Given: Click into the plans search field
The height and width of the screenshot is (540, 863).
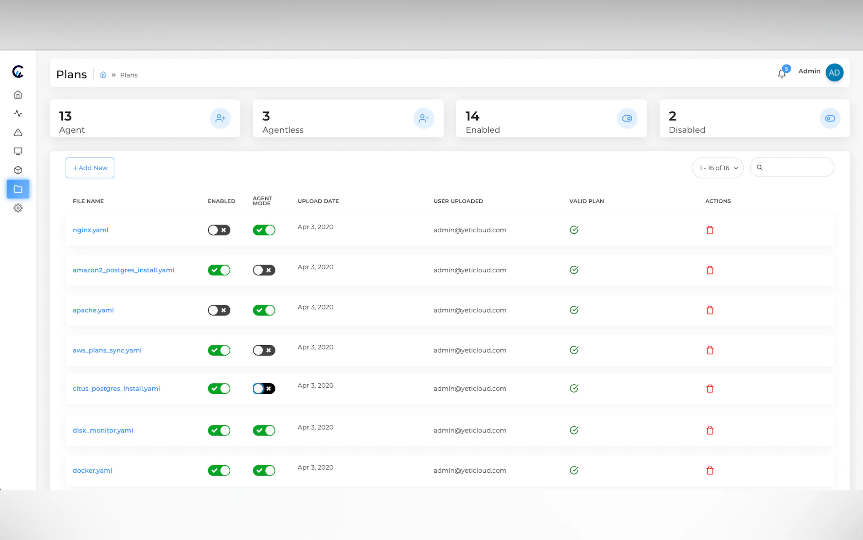Looking at the screenshot, I should pos(792,167).
